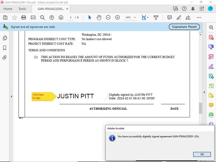Screen dimensions: 216x162
Task: Save the file with the floppy disk icon
Action: point(5,18)
